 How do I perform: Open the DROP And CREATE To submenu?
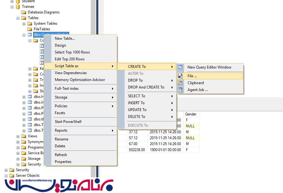(x=146, y=87)
